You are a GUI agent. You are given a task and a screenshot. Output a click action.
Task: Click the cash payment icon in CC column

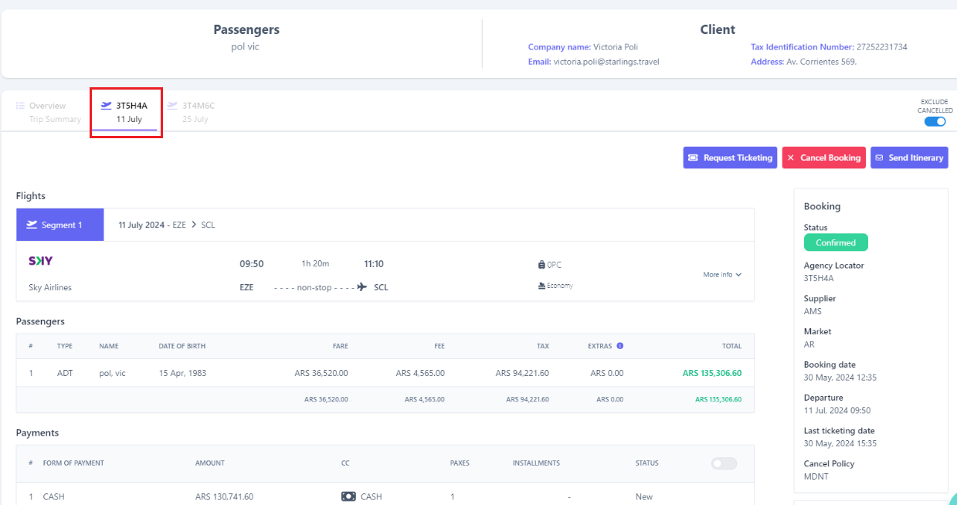click(348, 497)
